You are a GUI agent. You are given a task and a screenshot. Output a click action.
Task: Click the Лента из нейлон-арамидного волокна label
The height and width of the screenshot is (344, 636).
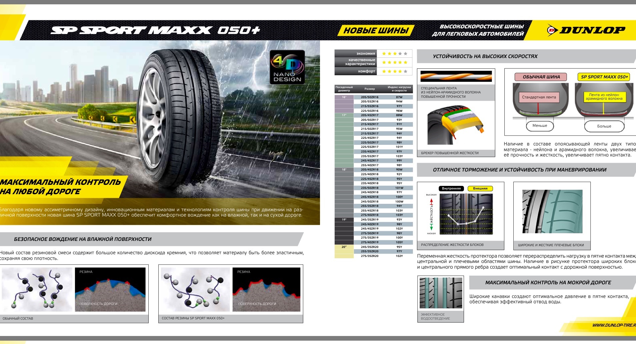pos(604,97)
